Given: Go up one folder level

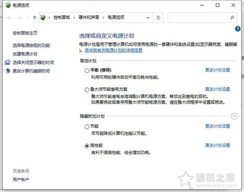Looking at the screenshot, I should point(35,18).
